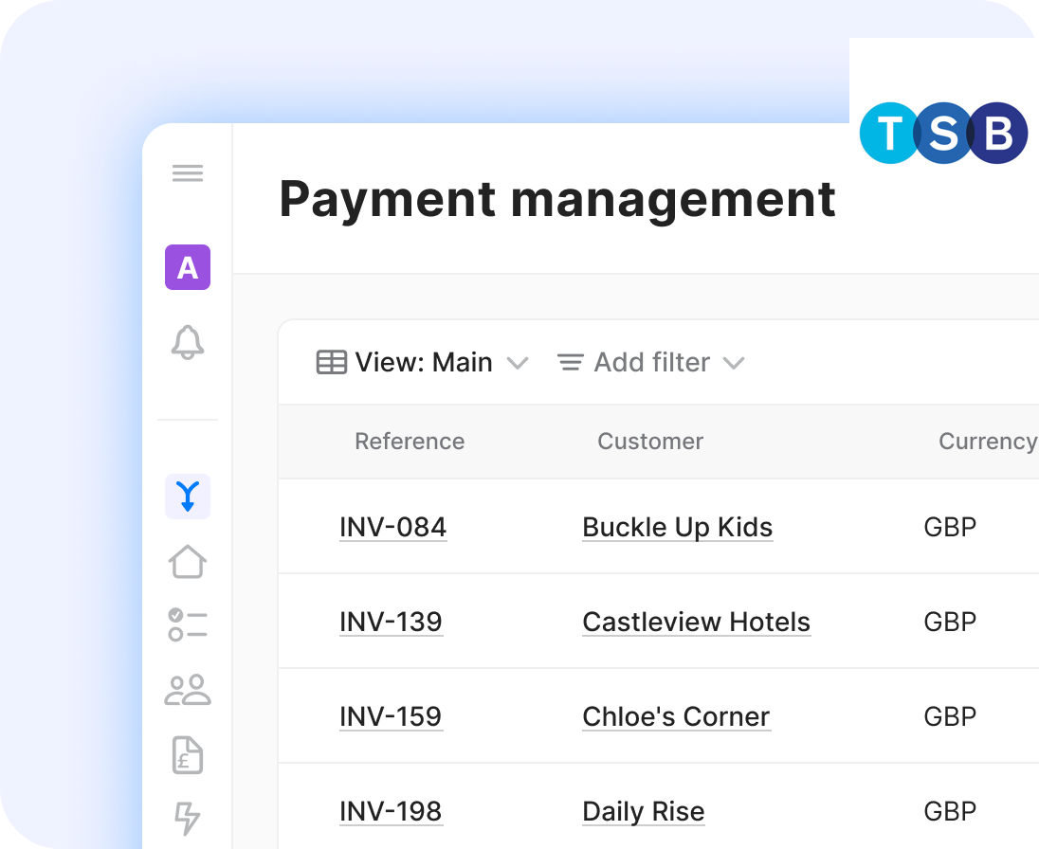Expand the View: Main dropdown
This screenshot has height=849, width=1039.
(x=422, y=363)
